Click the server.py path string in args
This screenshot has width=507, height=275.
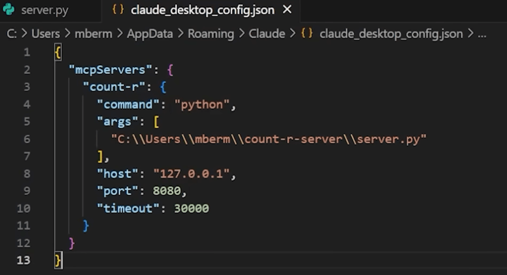[x=268, y=139]
